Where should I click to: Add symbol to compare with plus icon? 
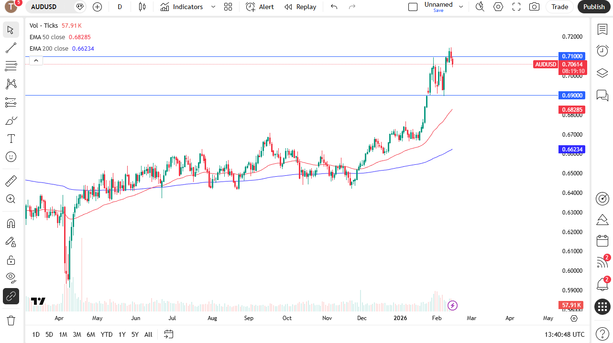pyautogui.click(x=98, y=7)
